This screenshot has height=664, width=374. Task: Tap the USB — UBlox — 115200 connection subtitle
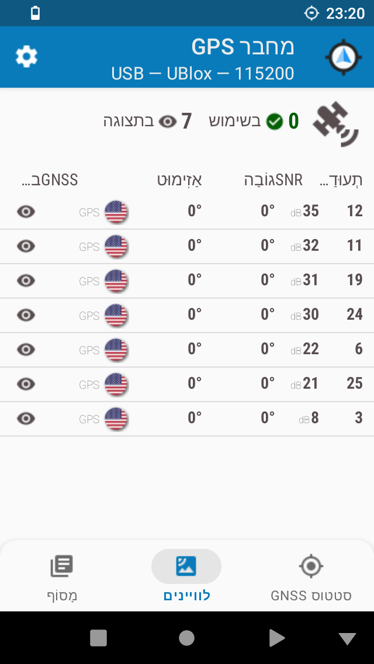click(x=203, y=74)
